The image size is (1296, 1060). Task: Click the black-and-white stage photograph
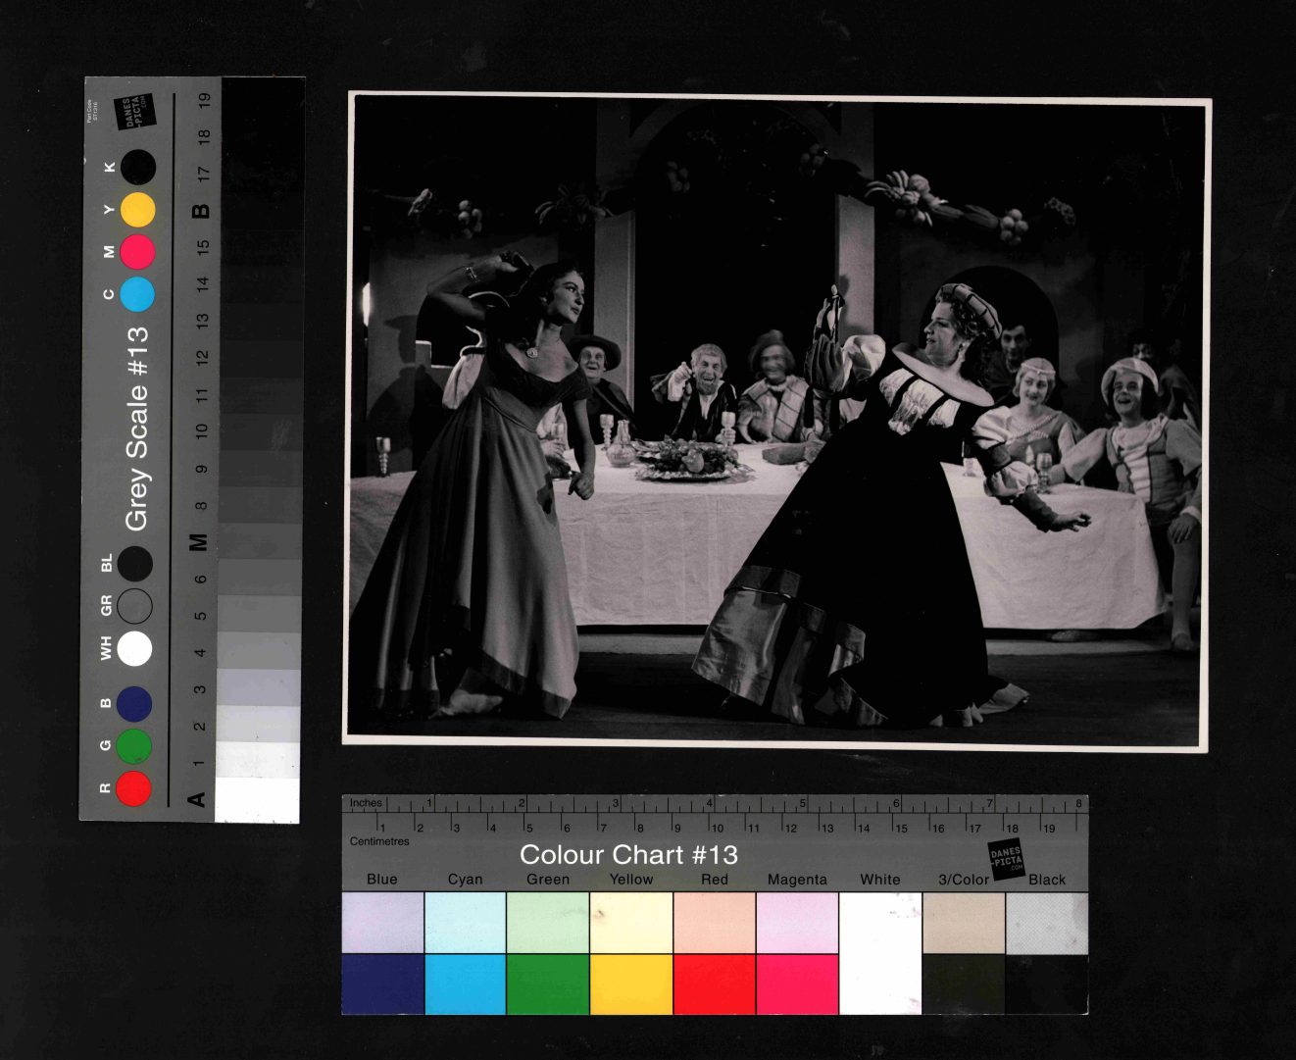[x=776, y=422]
